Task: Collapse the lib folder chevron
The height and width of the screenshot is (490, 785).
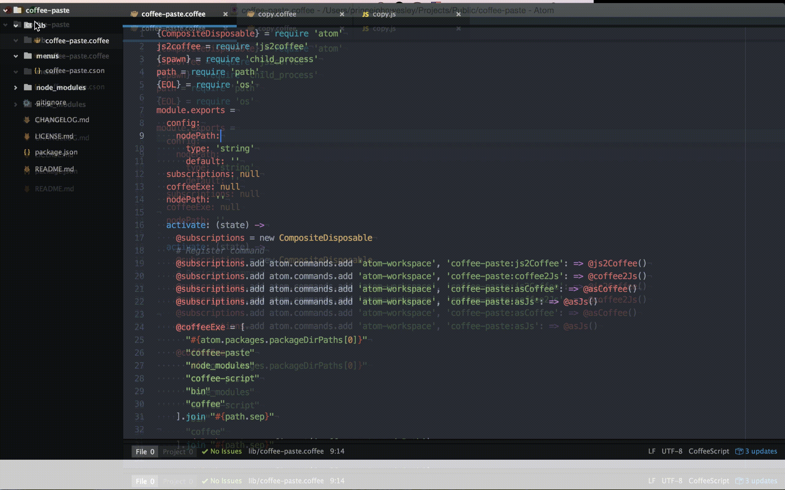Action: tap(16, 25)
